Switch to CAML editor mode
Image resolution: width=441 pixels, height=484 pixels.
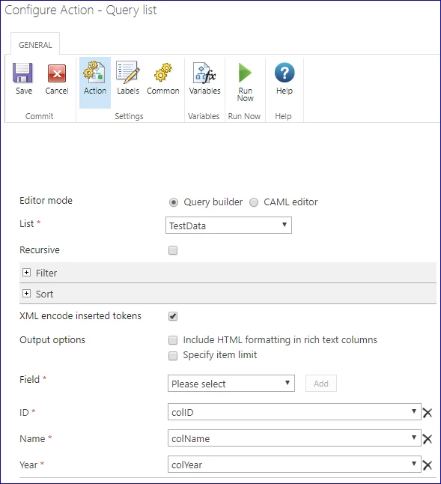(254, 202)
